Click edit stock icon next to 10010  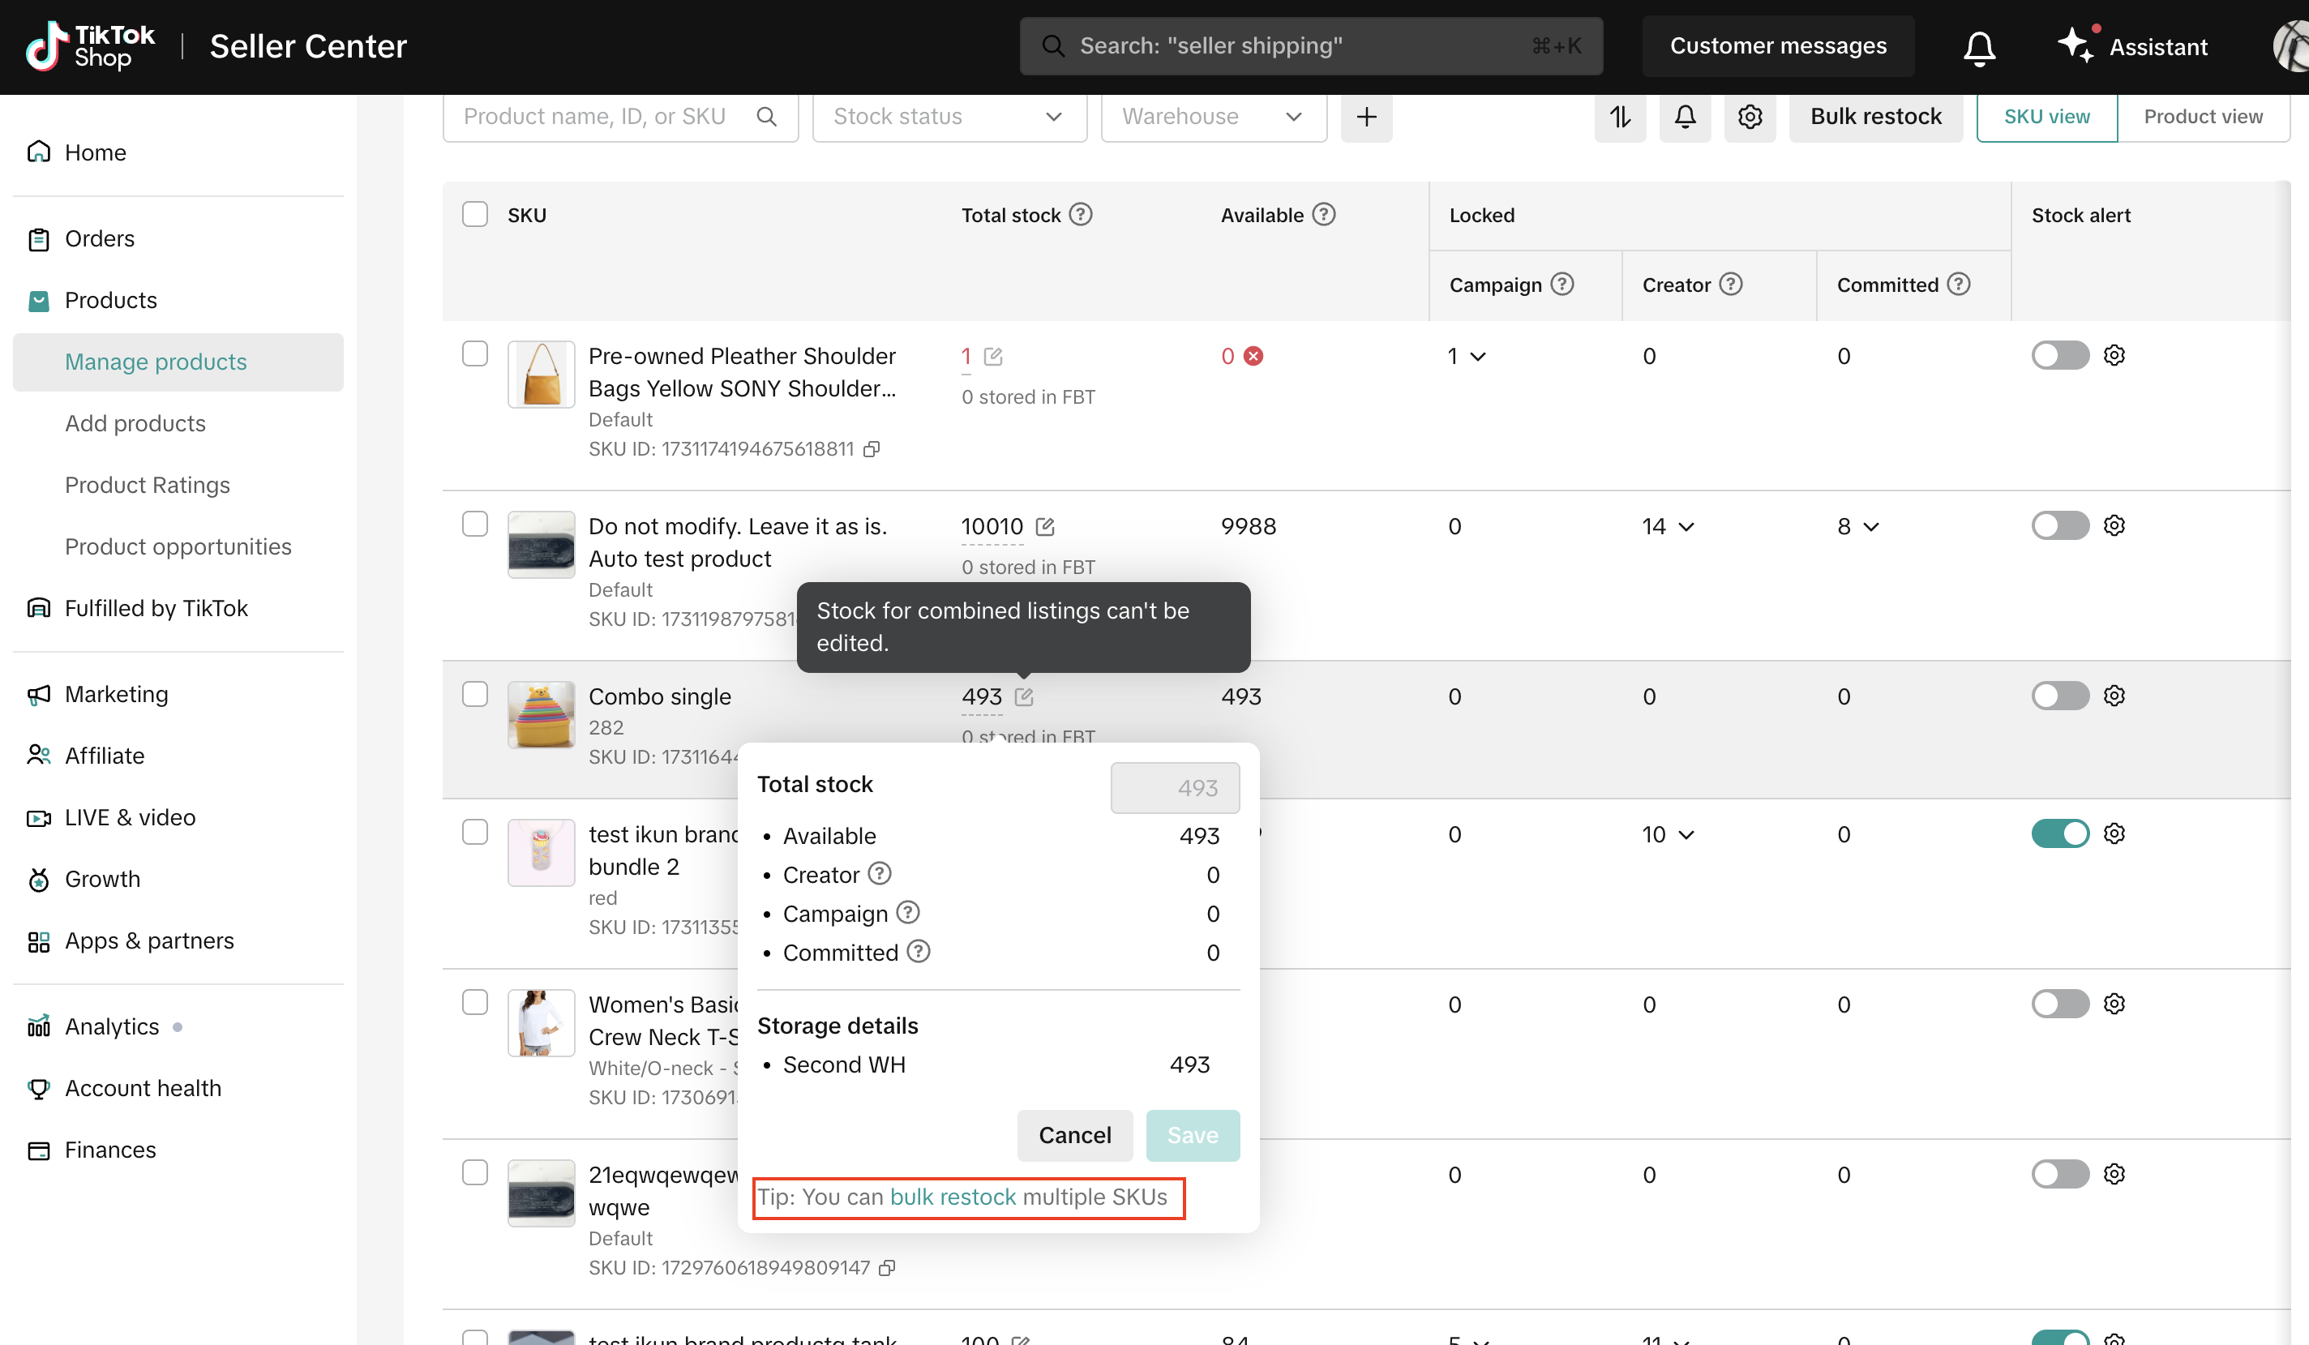(1044, 526)
